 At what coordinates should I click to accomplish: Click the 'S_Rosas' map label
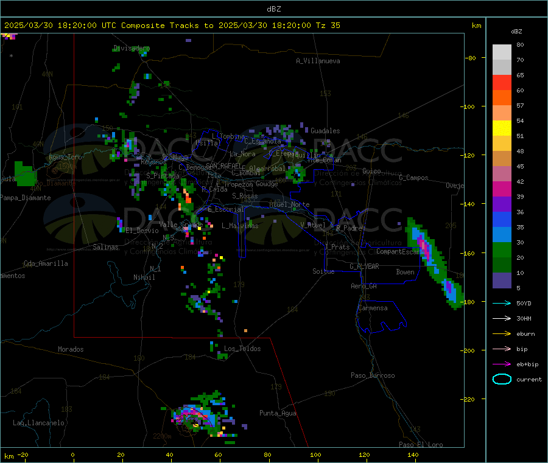(x=245, y=196)
